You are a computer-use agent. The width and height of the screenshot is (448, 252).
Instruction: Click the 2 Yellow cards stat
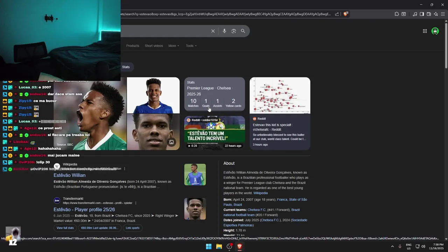coord(233,103)
